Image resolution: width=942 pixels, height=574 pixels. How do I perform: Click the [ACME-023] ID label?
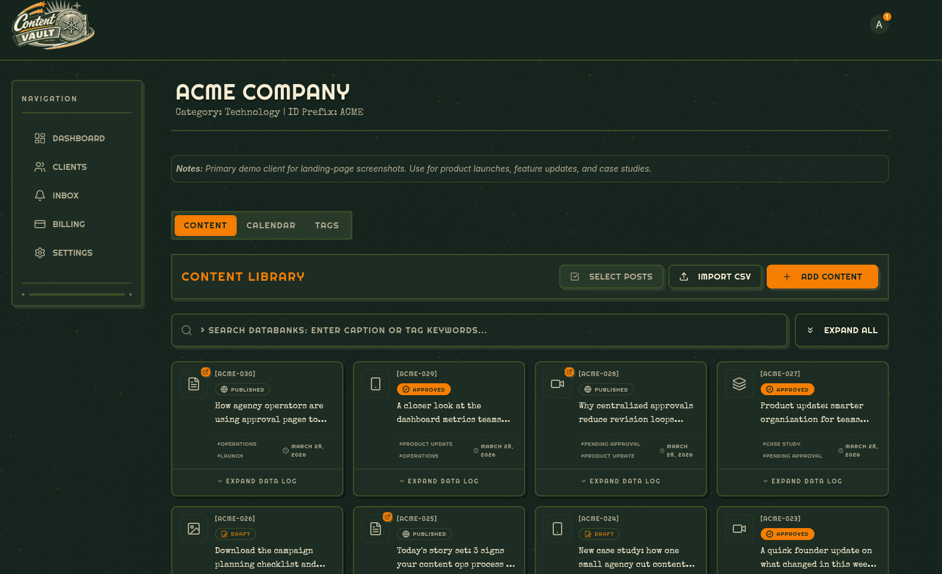tap(780, 519)
